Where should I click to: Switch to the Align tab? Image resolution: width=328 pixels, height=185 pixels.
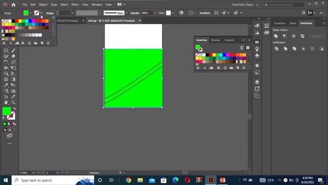click(293, 23)
